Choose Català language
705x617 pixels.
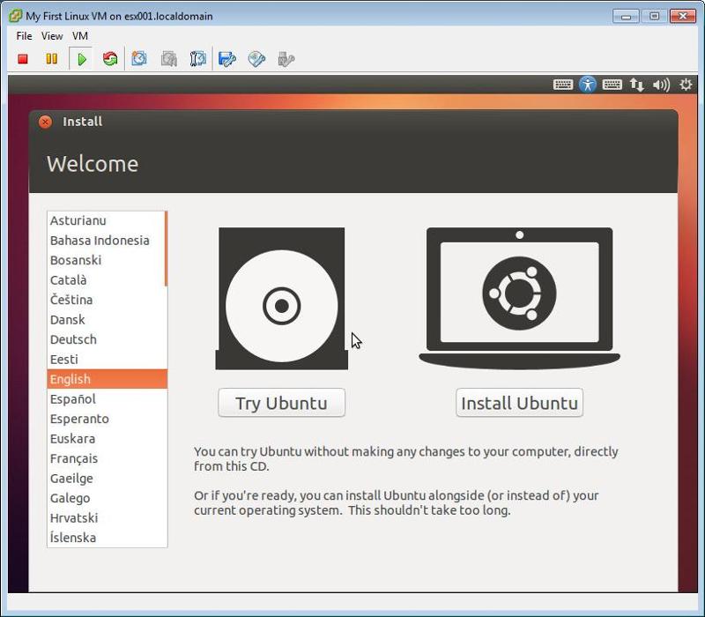[106, 279]
